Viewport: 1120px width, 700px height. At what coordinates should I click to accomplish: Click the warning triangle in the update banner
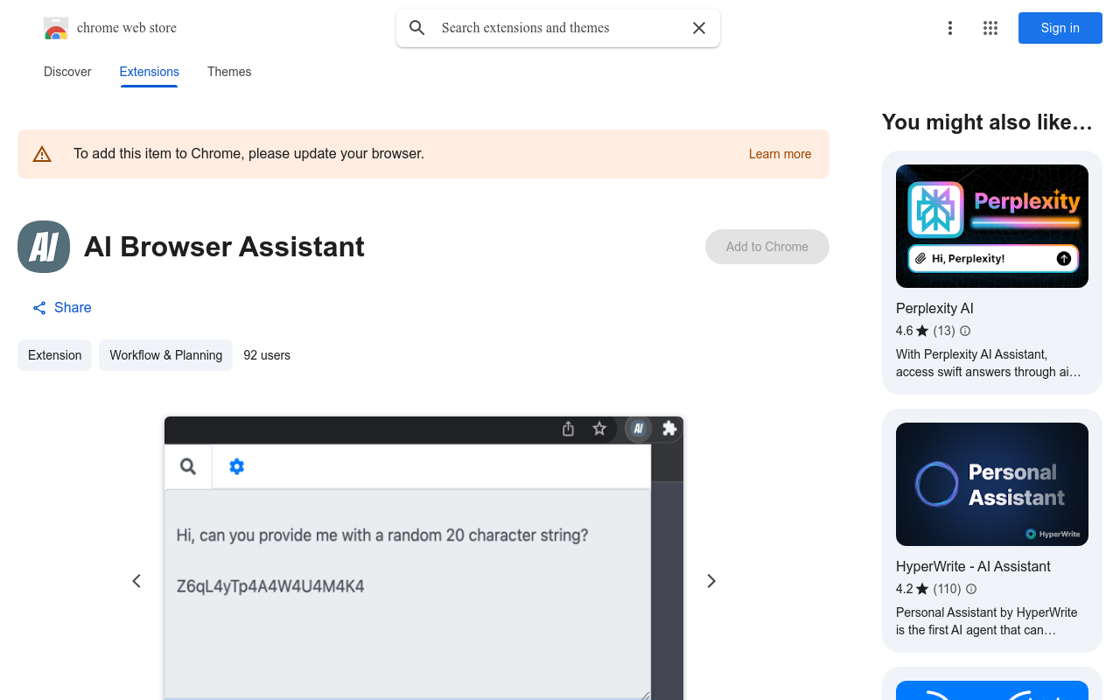42,153
